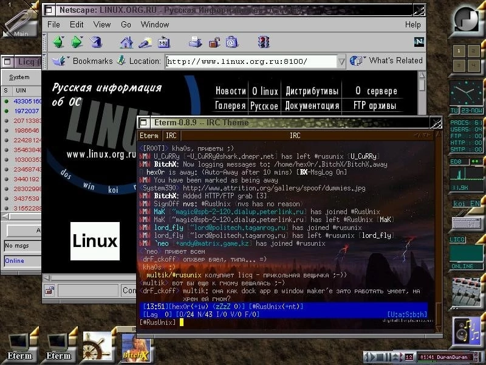Toggle the B button on the music player
486x365 pixels.
476,359
